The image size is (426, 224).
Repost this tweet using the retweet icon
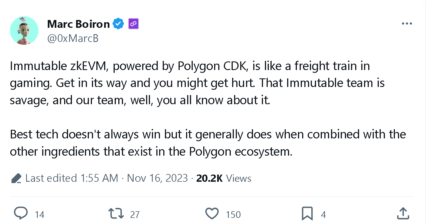(116, 214)
